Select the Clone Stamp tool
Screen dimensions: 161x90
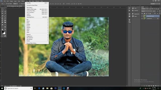point(2,18)
